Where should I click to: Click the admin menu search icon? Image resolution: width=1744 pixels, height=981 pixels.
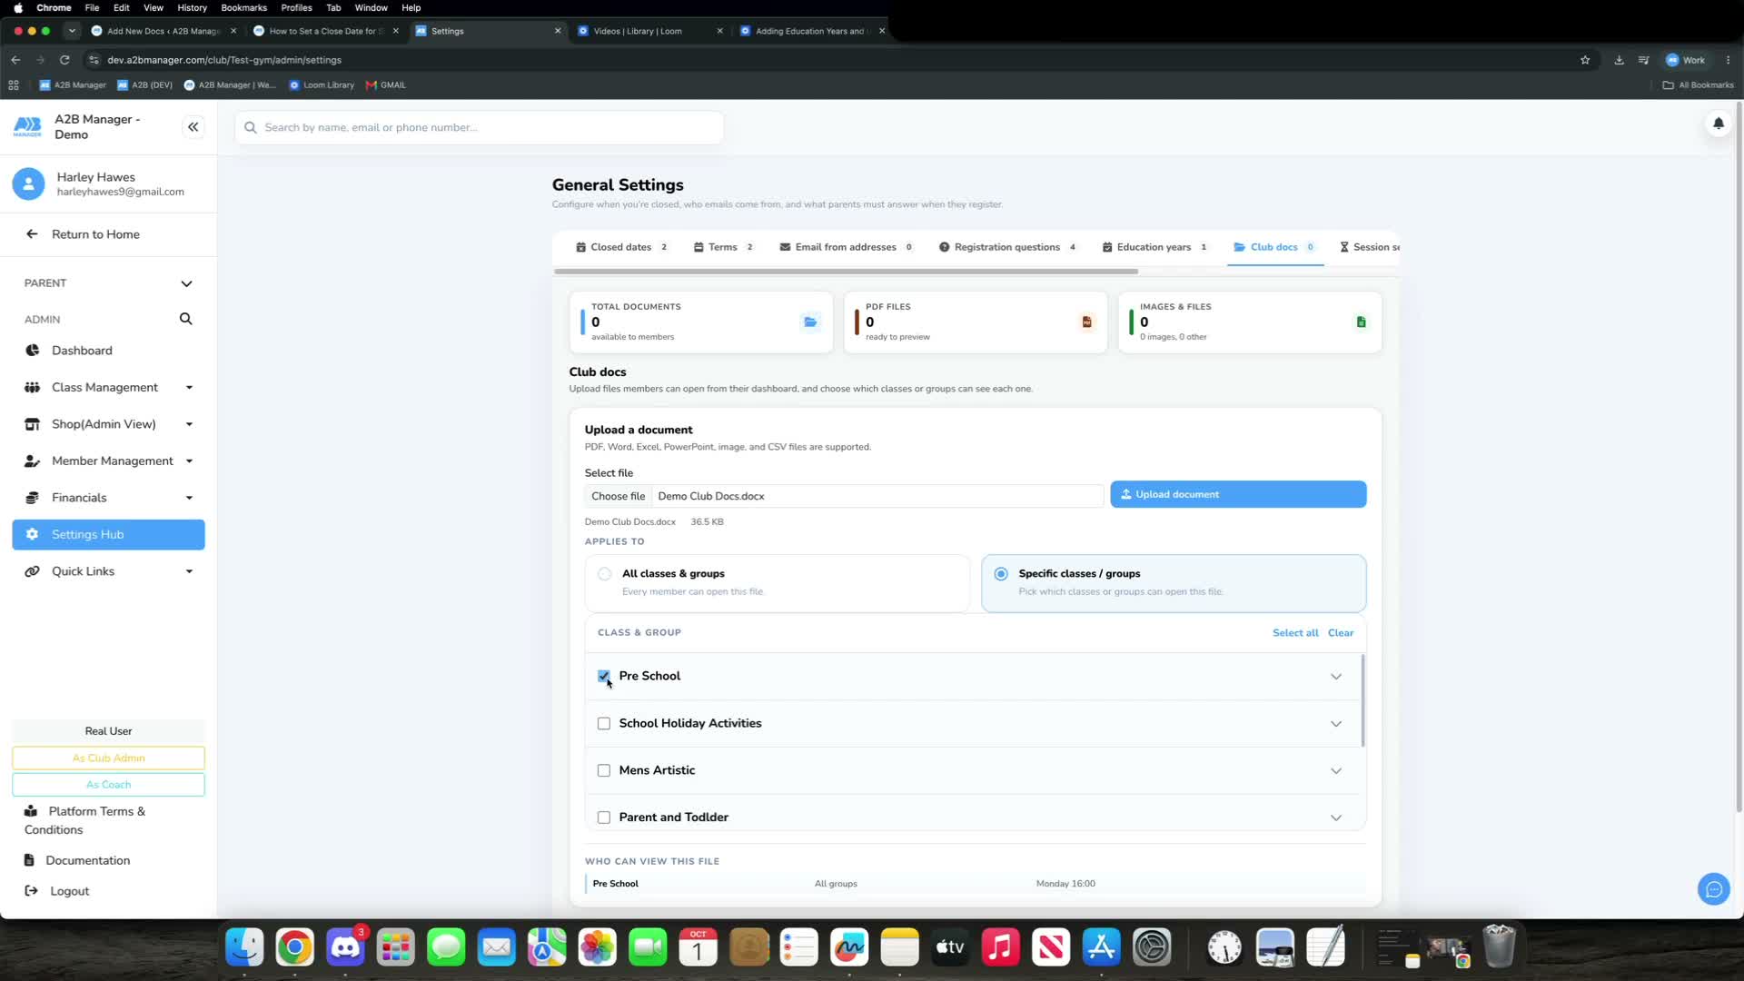(185, 319)
